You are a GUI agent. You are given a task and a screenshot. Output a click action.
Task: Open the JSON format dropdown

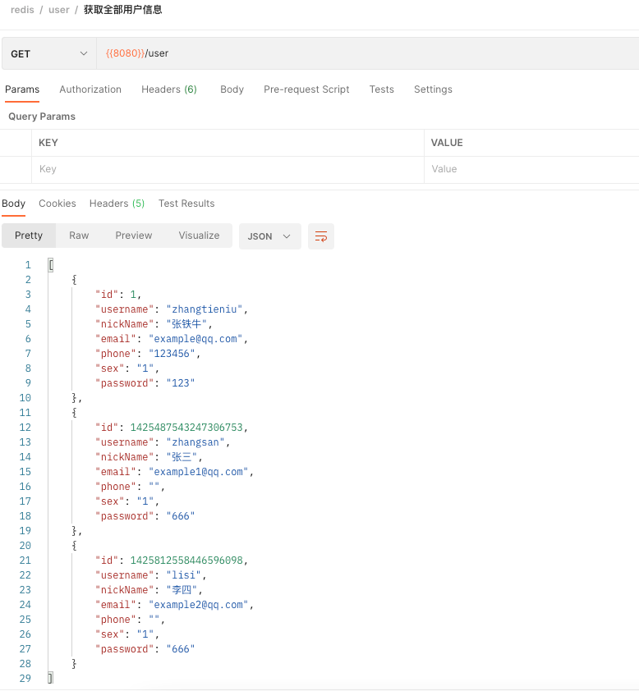click(270, 236)
